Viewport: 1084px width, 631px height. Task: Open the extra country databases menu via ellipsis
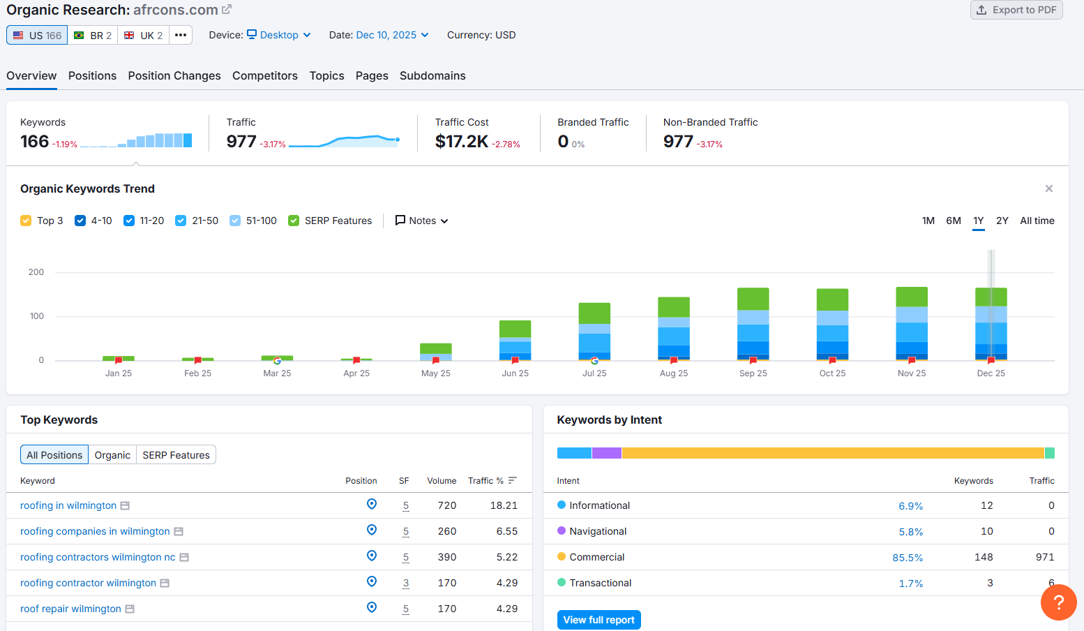[181, 34]
